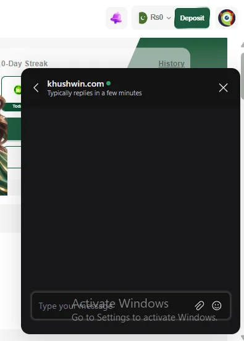Select the Today reward card

(x=11, y=93)
